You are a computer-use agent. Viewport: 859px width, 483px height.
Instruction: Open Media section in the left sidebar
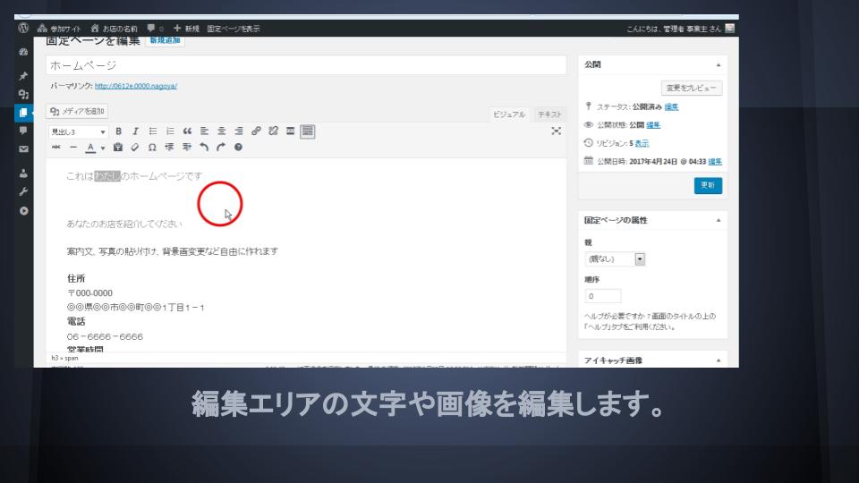coord(23,92)
